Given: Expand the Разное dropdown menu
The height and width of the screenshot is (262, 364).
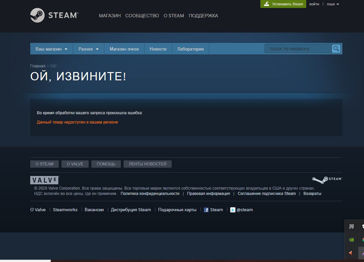Looking at the screenshot, I should click(88, 49).
